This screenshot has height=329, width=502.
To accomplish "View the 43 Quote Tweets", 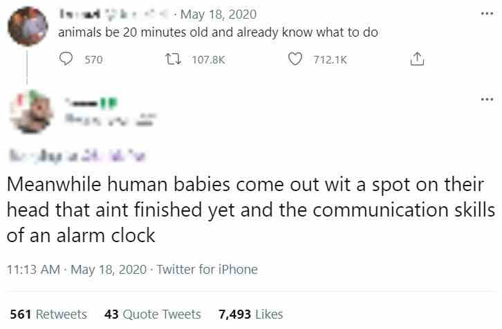I will coord(152,314).
